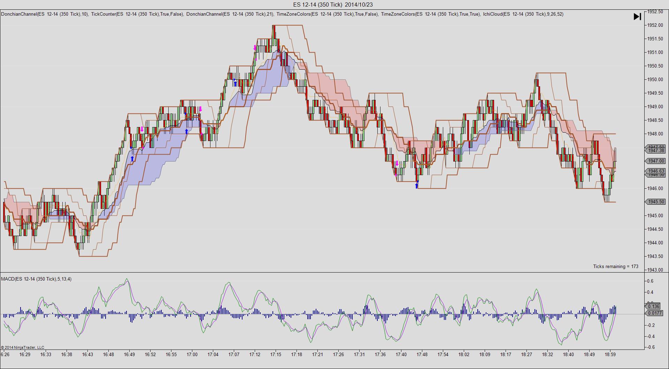This screenshot has width=669, height=369.
Task: Click the 1949.00 price axis label
Action: click(655, 107)
